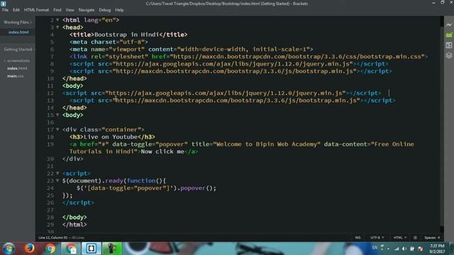454x255 pixels.
Task: Open main.css in project file tree
Action: 16,76
